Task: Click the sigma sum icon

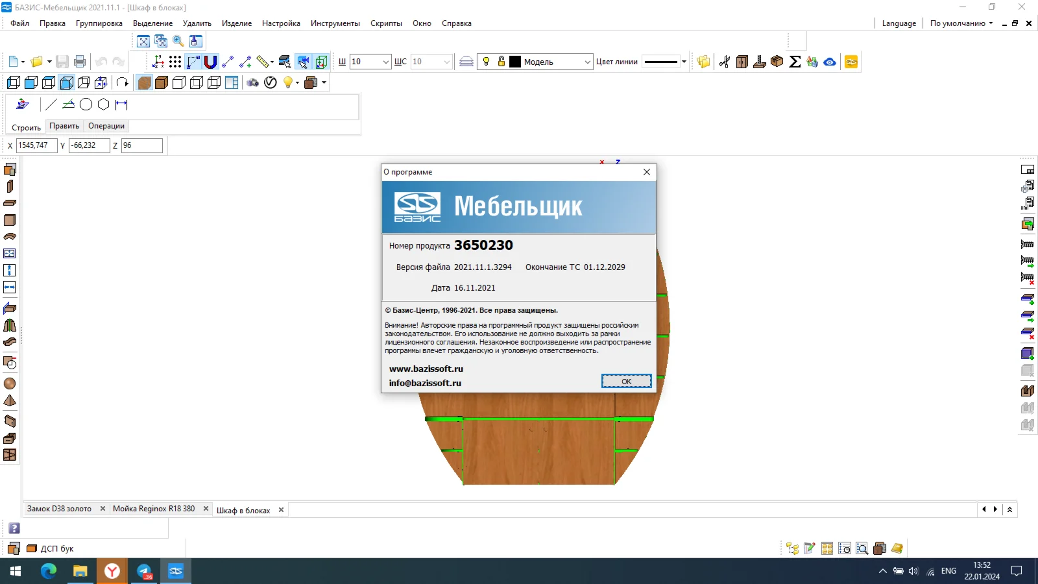Action: (x=795, y=62)
